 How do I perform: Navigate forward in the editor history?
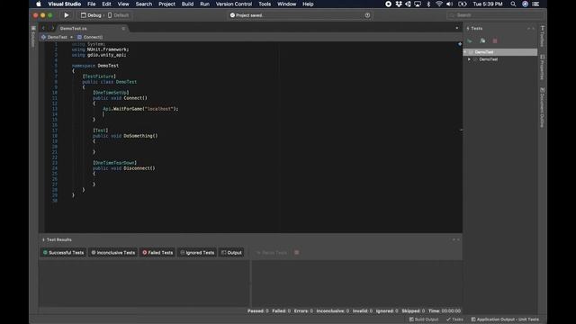click(x=52, y=28)
